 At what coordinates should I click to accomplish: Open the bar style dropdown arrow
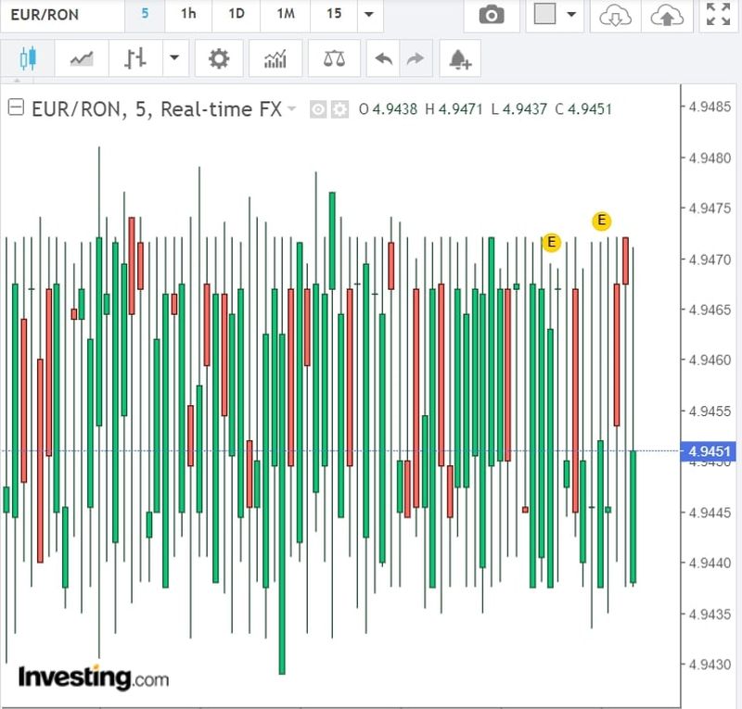(x=173, y=59)
